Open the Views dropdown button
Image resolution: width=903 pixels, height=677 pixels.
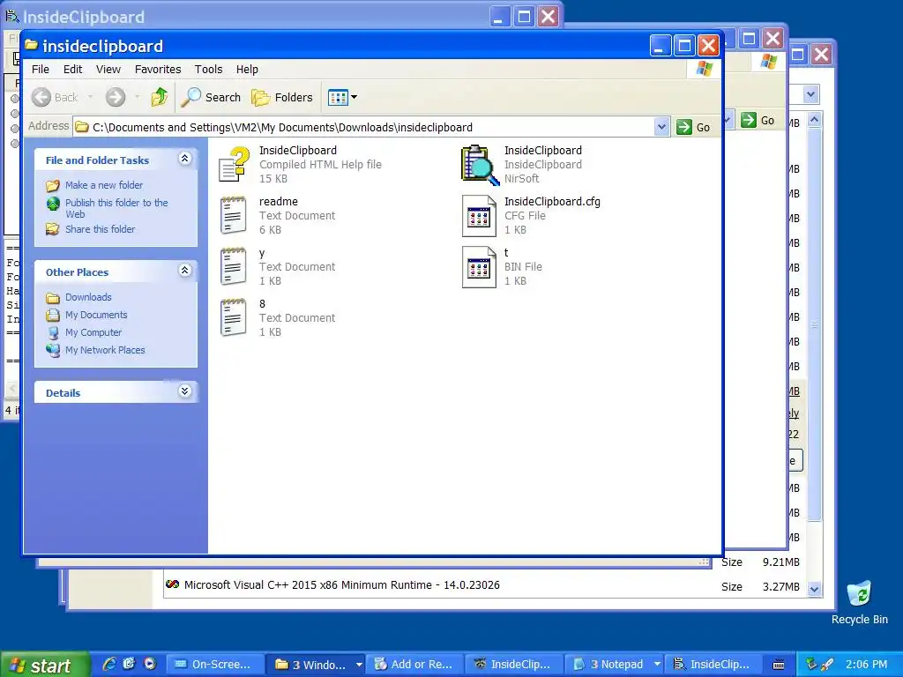(x=342, y=97)
